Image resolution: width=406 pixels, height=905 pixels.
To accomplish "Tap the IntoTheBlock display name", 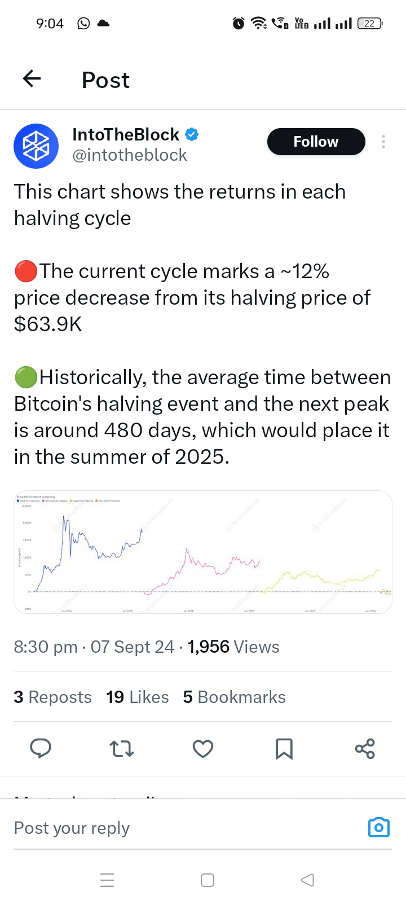I will pyautogui.click(x=126, y=135).
